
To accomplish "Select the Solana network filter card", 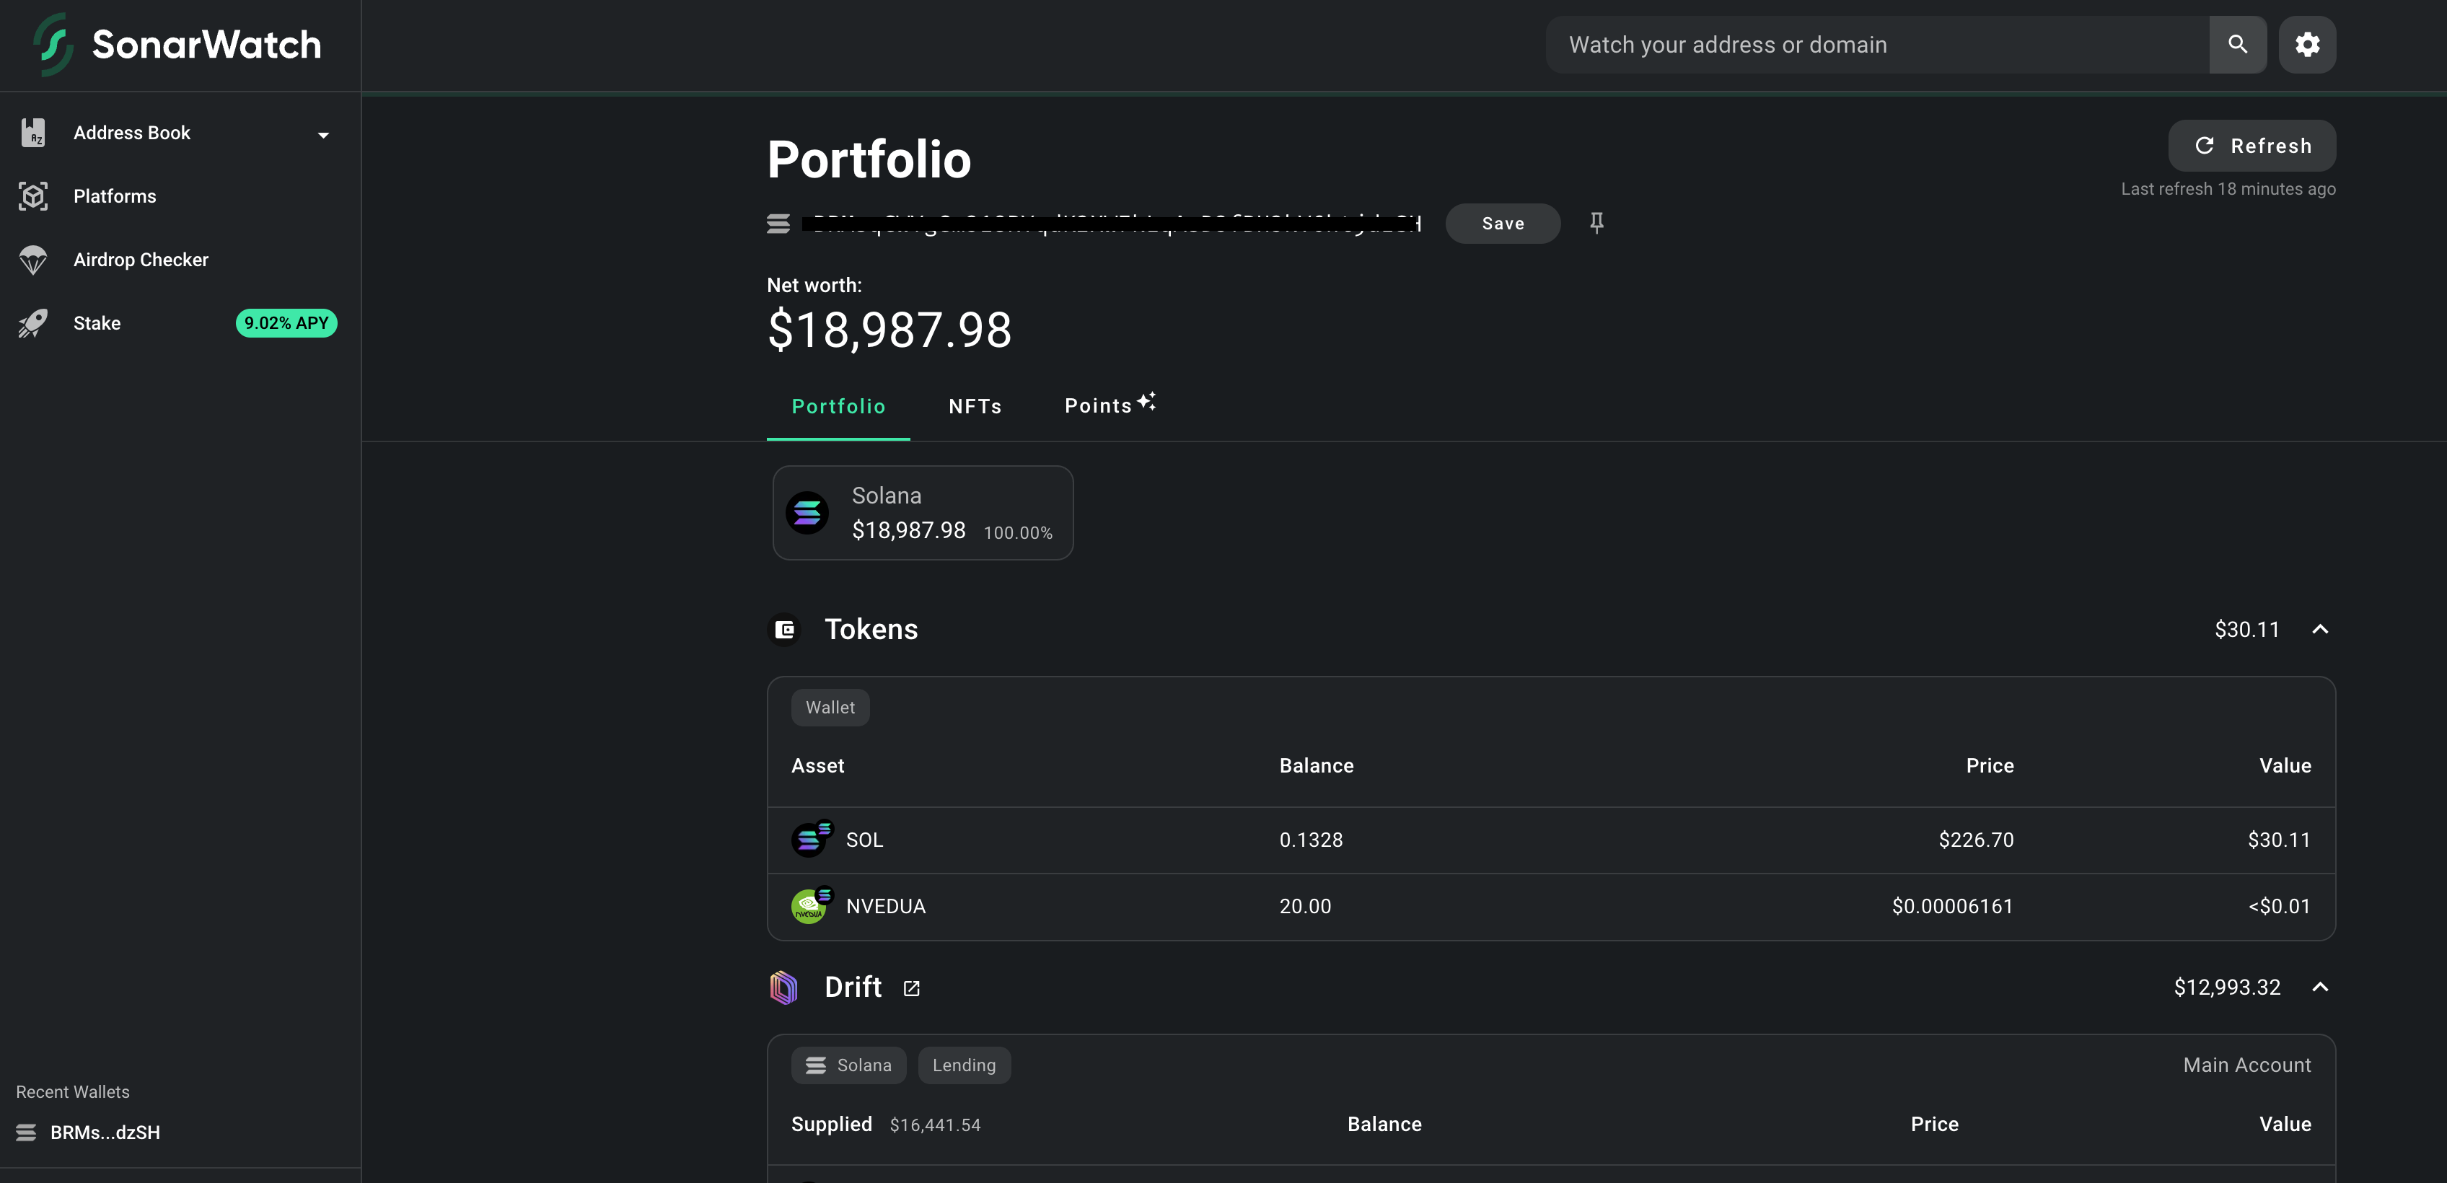I will [x=923, y=513].
